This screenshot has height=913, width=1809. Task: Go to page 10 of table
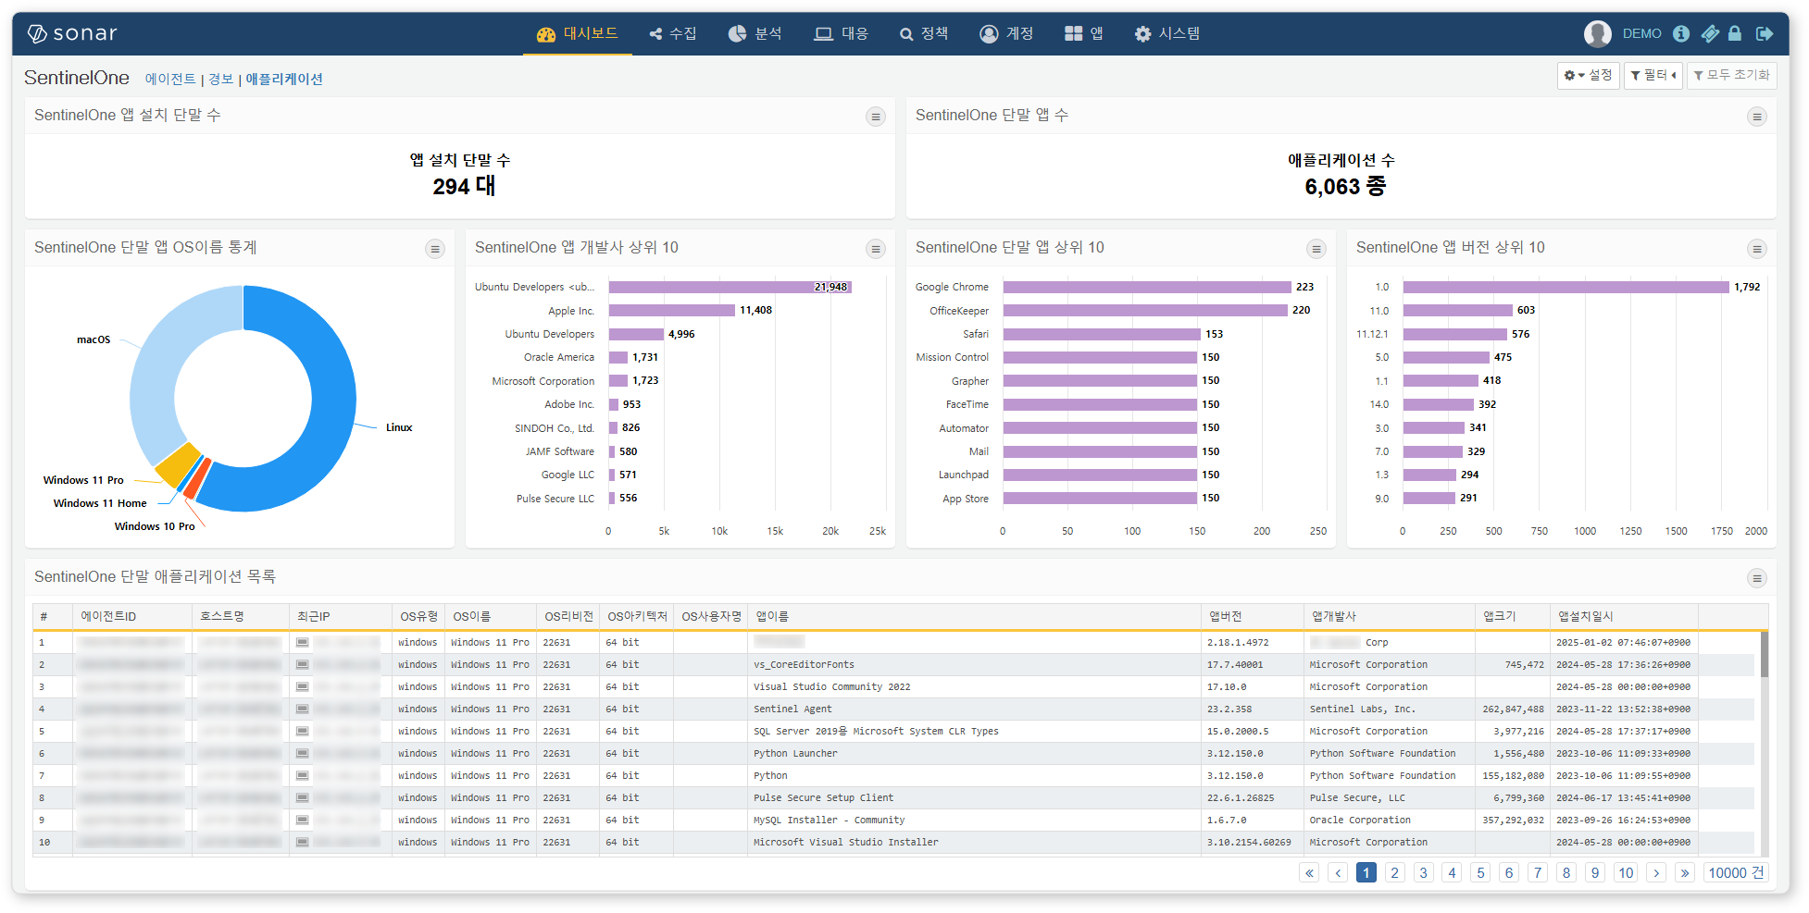(1626, 872)
